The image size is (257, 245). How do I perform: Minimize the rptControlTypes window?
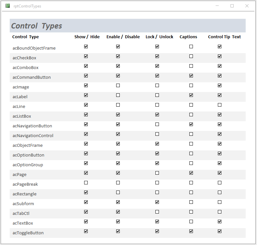coord(217,6)
